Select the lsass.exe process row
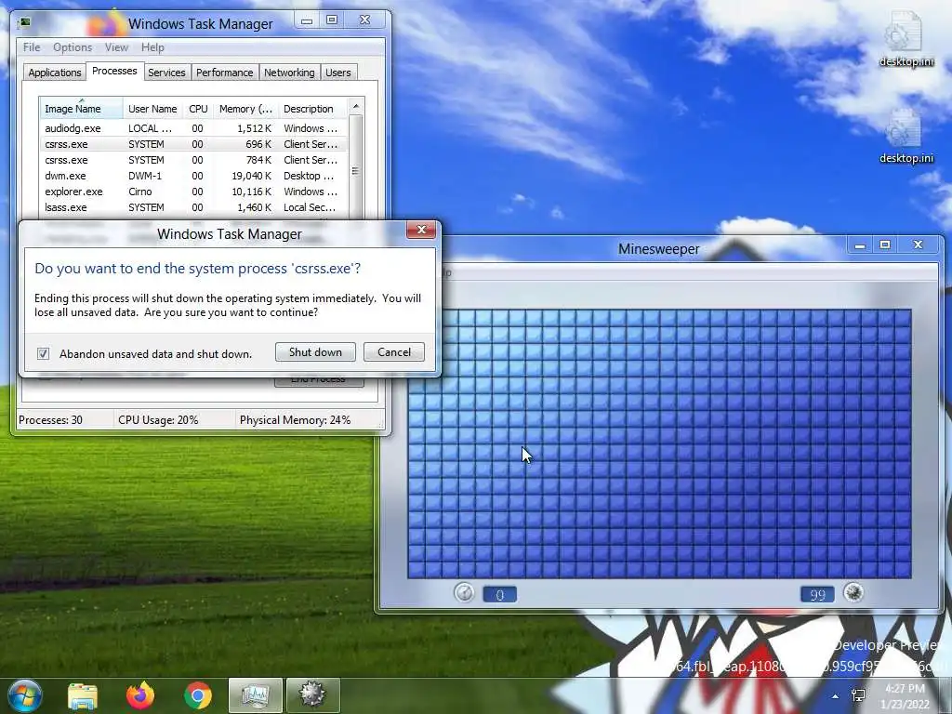This screenshot has width=952, height=714. pyautogui.click(x=193, y=207)
